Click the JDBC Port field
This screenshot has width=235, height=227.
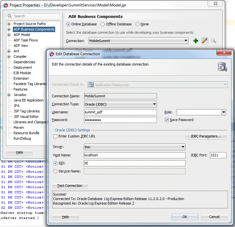tap(218, 155)
